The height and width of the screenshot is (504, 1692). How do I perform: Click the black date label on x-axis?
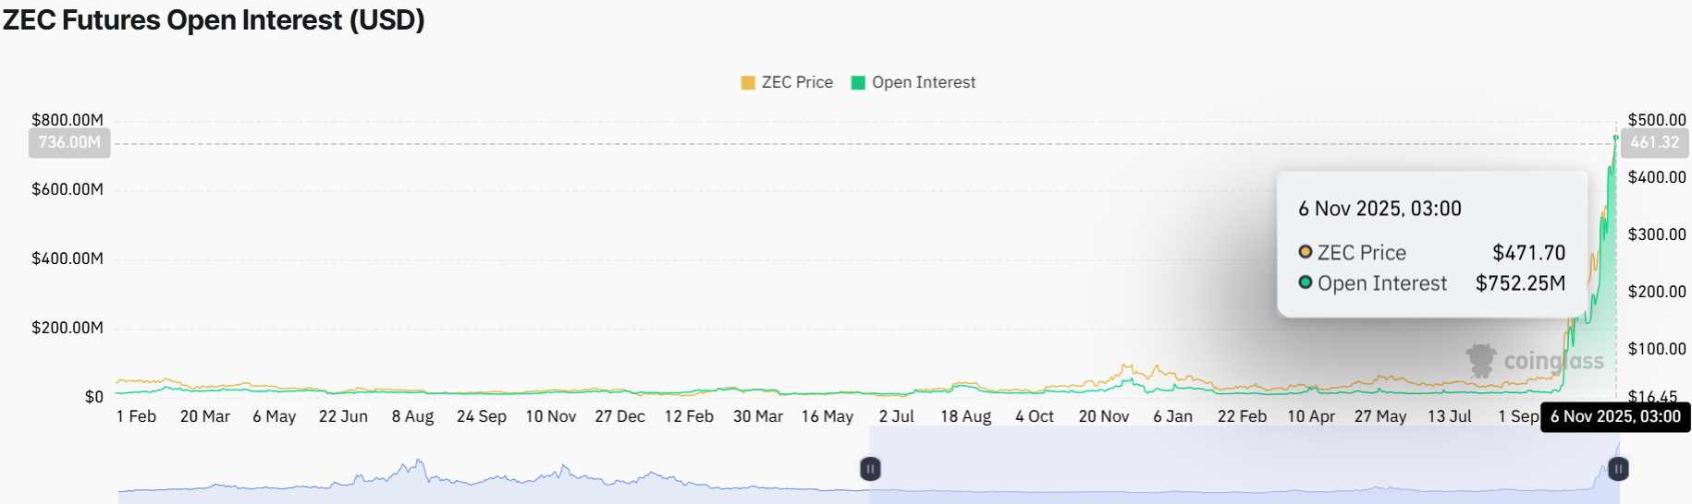click(1615, 417)
